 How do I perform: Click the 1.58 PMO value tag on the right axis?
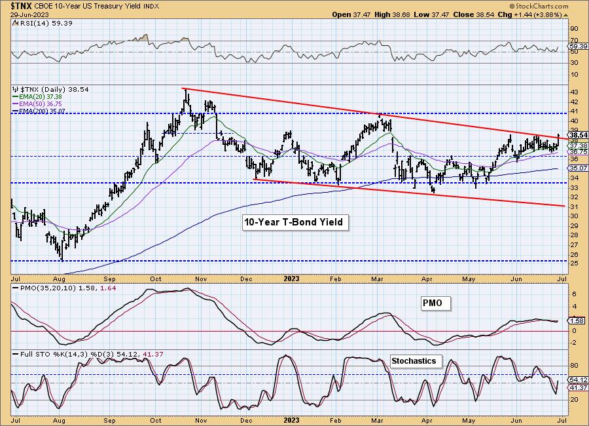[x=577, y=321]
